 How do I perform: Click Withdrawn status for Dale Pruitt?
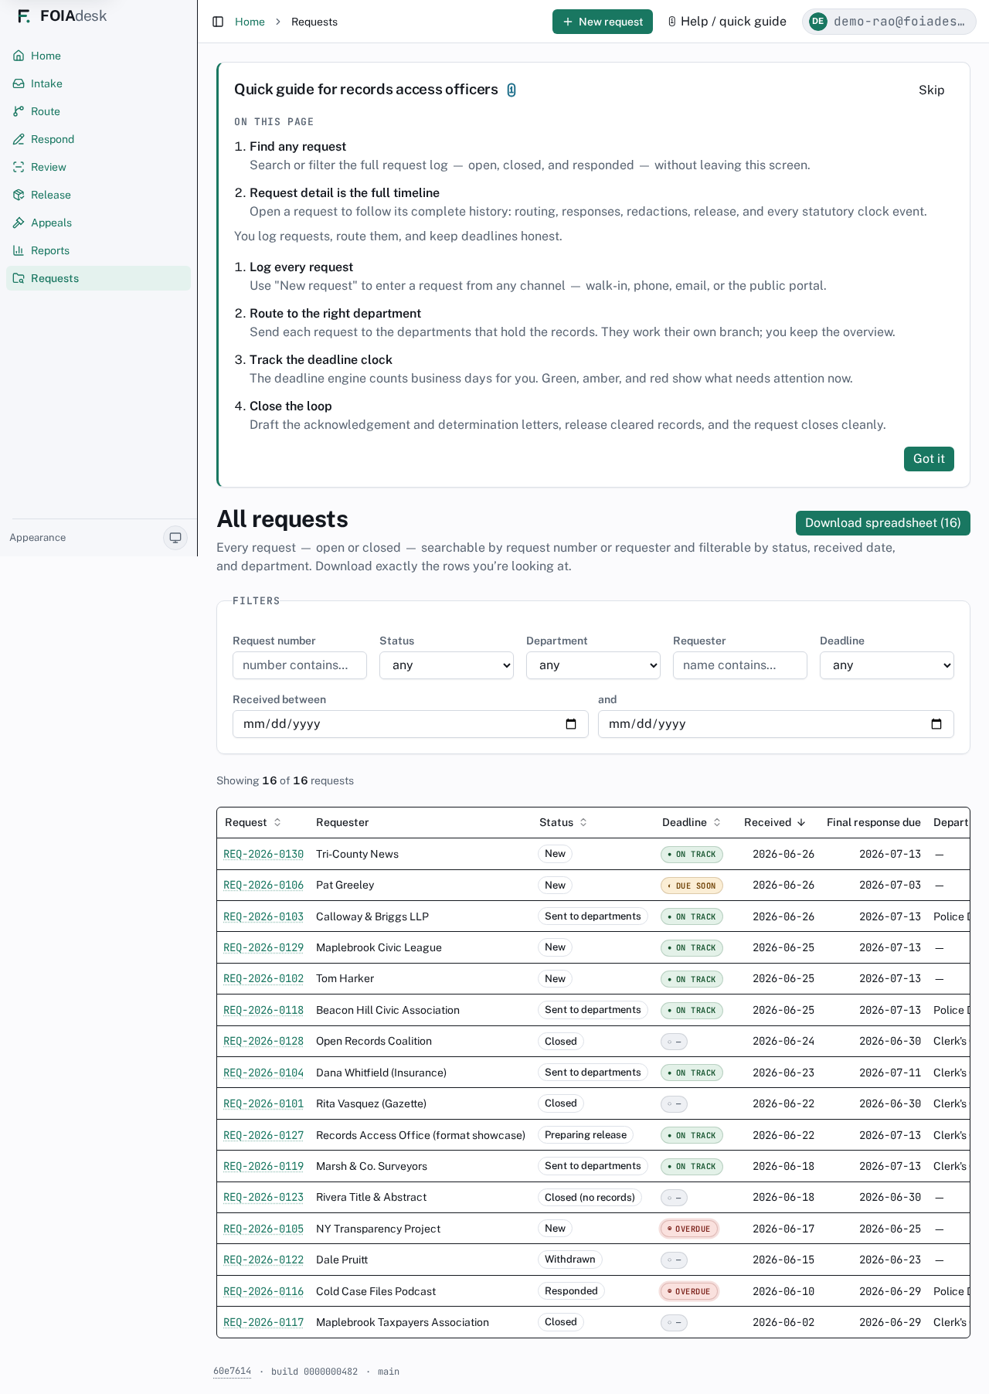pos(569,1260)
